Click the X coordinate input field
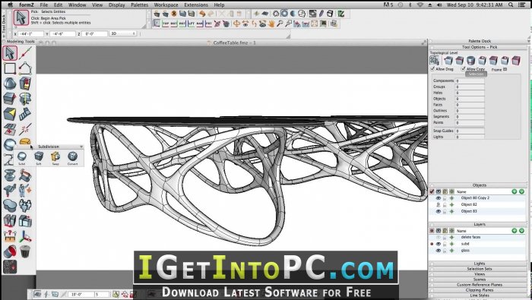Viewport: 532px width, 300px height. click(30, 34)
